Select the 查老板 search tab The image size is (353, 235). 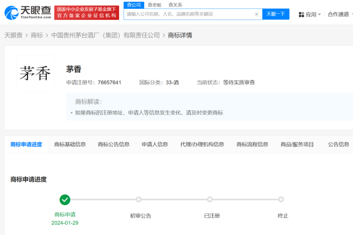tap(155, 5)
